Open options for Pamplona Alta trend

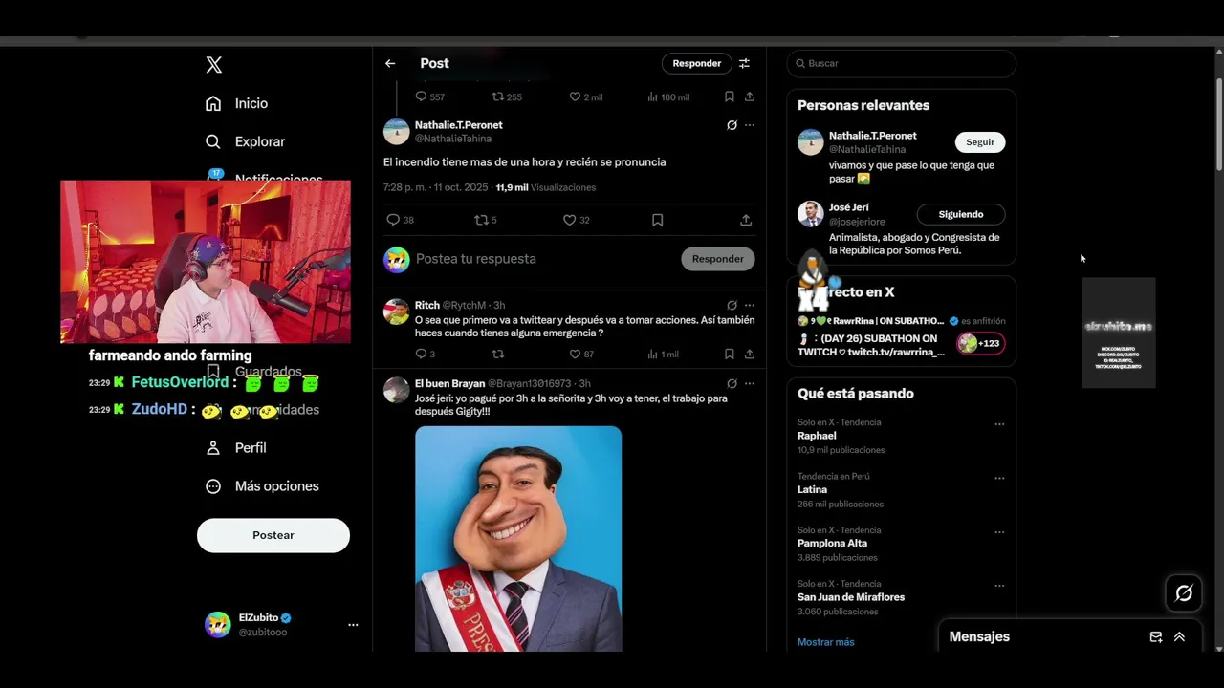coord(999,532)
